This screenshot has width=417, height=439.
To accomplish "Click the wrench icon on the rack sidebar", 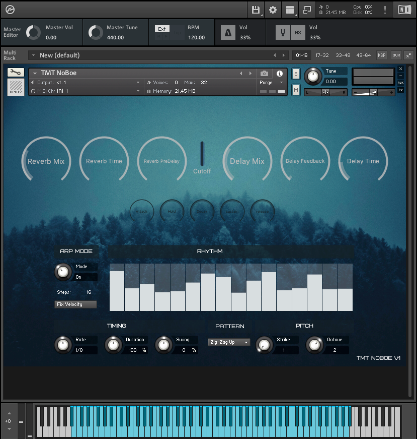I will click(15, 73).
